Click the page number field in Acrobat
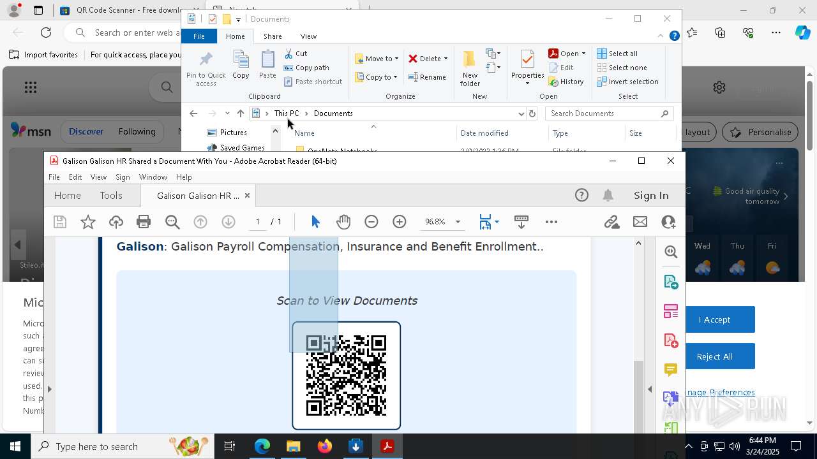Screen dimensions: 817x459 (258, 222)
